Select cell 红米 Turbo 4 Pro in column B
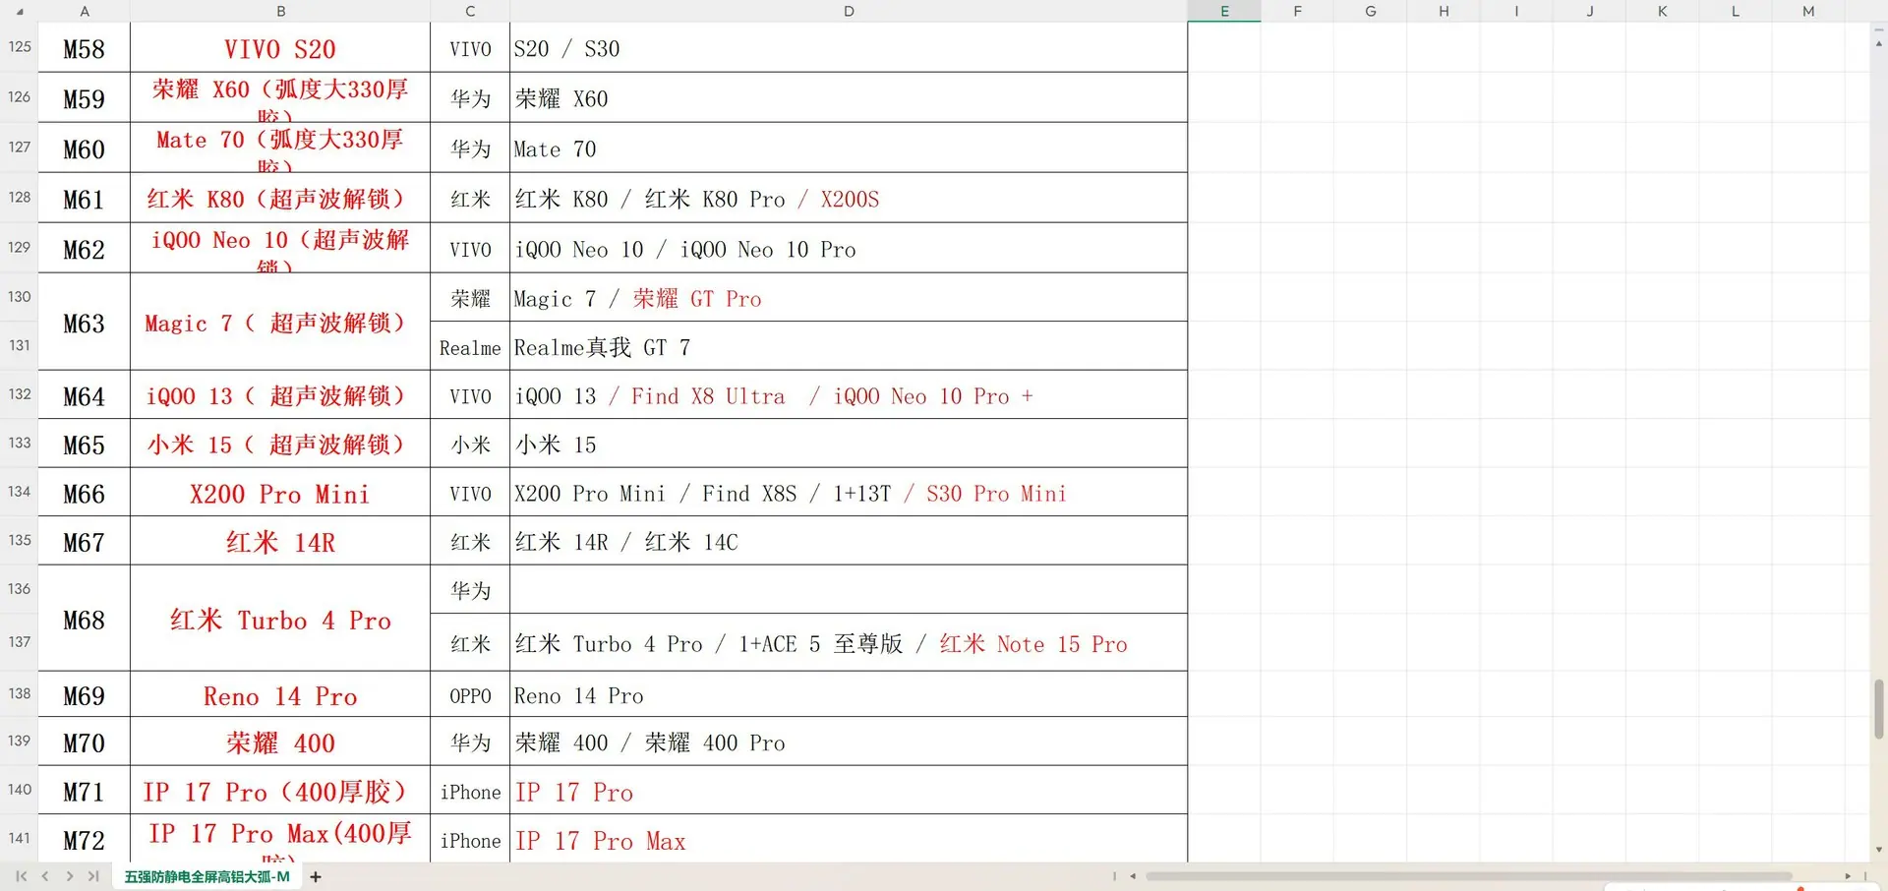 (280, 619)
